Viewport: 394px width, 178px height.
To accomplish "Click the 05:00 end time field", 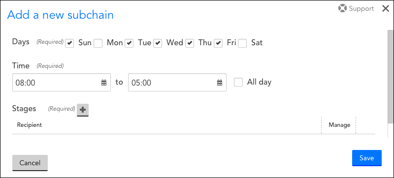I will 177,83.
